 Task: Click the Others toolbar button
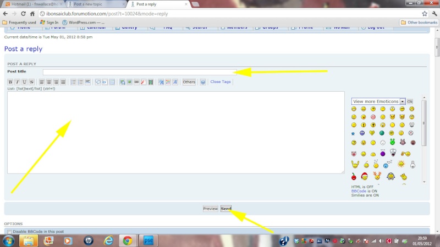tap(189, 82)
